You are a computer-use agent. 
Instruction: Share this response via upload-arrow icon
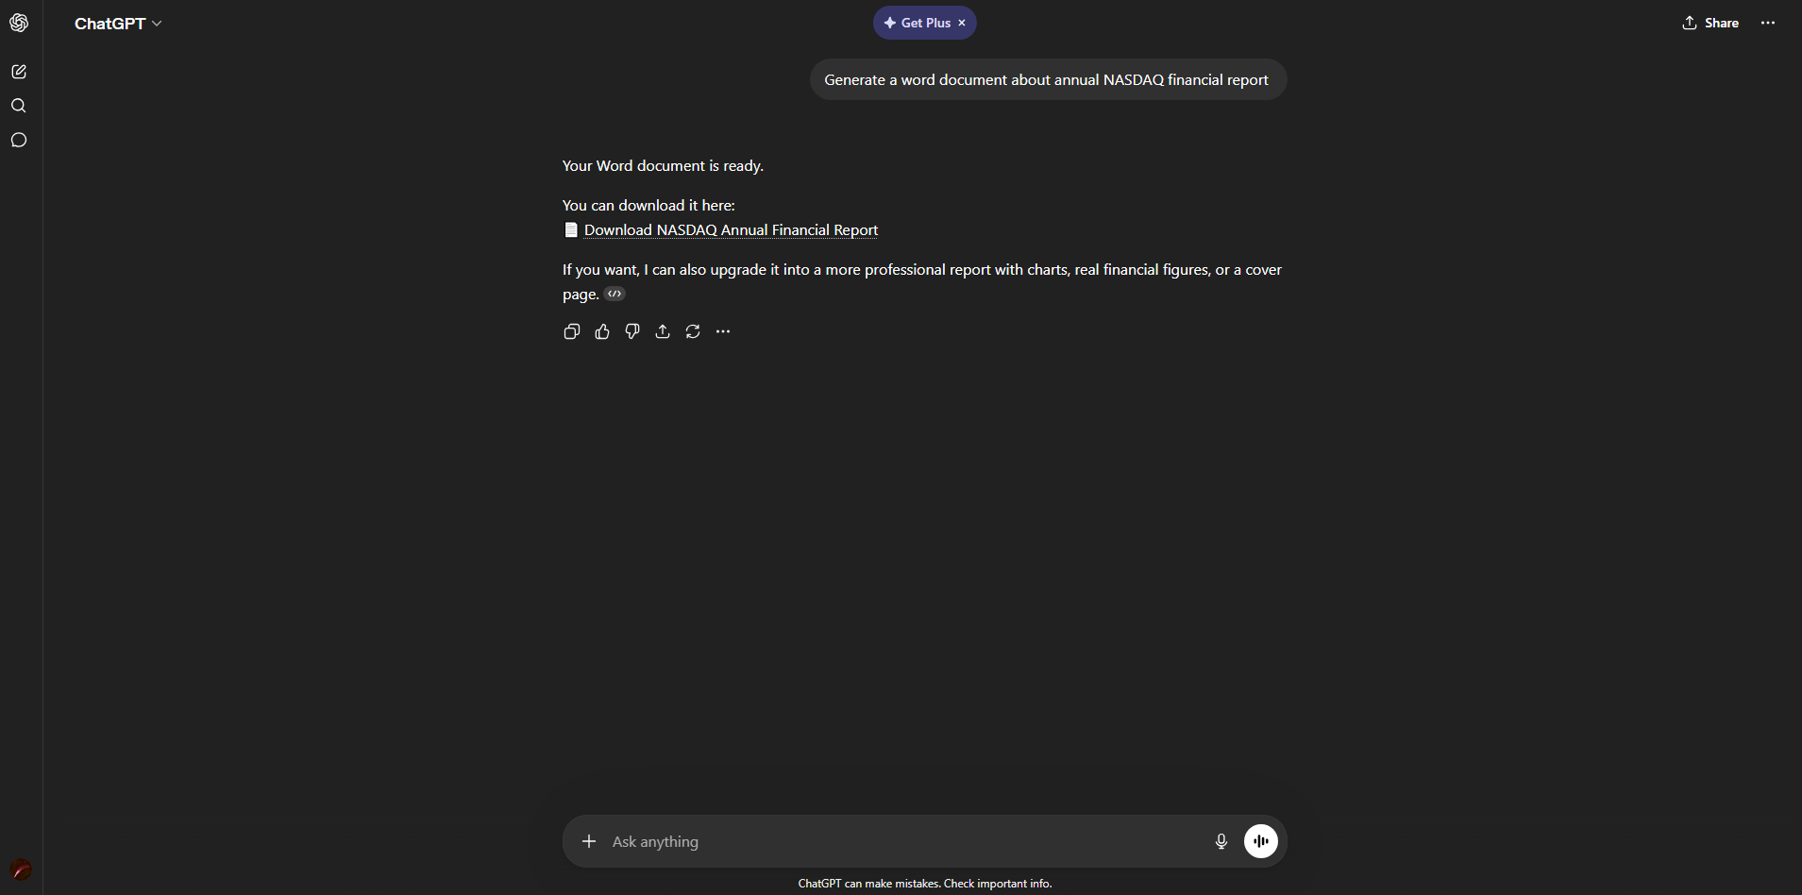click(x=663, y=331)
